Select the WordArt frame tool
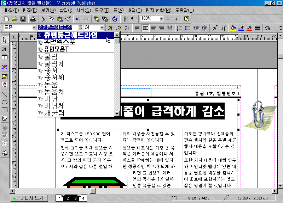 5,67
